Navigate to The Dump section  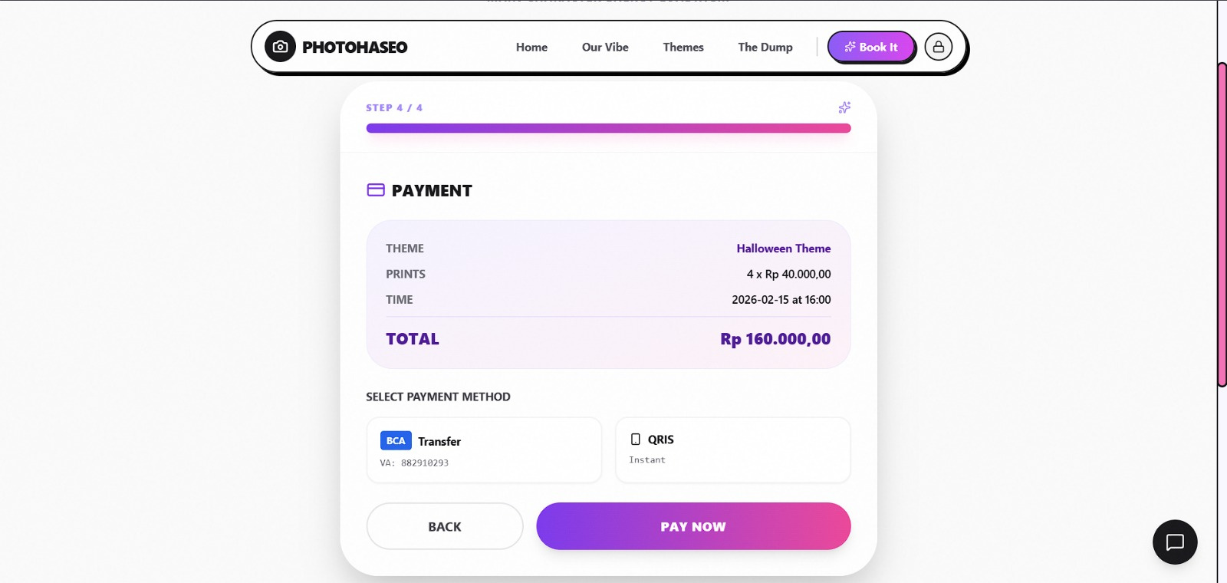(x=765, y=47)
